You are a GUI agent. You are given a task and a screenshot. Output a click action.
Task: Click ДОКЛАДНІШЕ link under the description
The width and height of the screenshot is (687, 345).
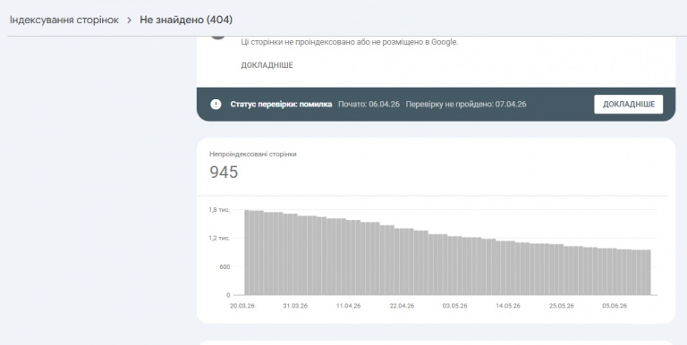click(x=267, y=65)
